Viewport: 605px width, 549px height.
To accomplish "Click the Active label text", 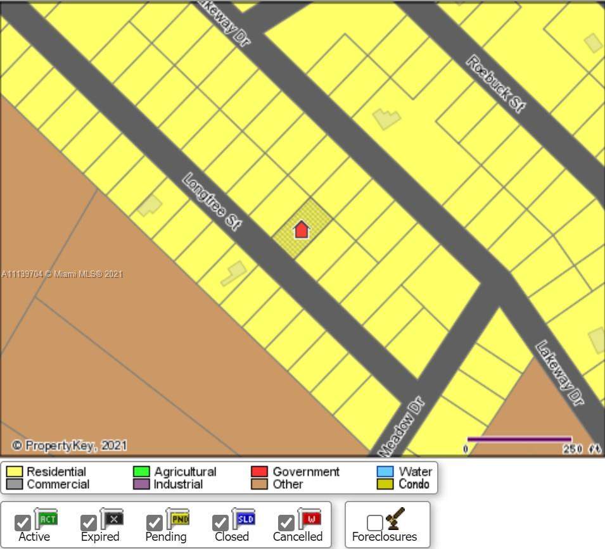I will [x=34, y=537].
